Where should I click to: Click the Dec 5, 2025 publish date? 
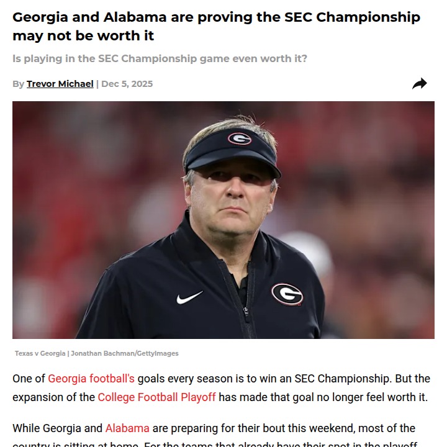pyautogui.click(x=127, y=84)
